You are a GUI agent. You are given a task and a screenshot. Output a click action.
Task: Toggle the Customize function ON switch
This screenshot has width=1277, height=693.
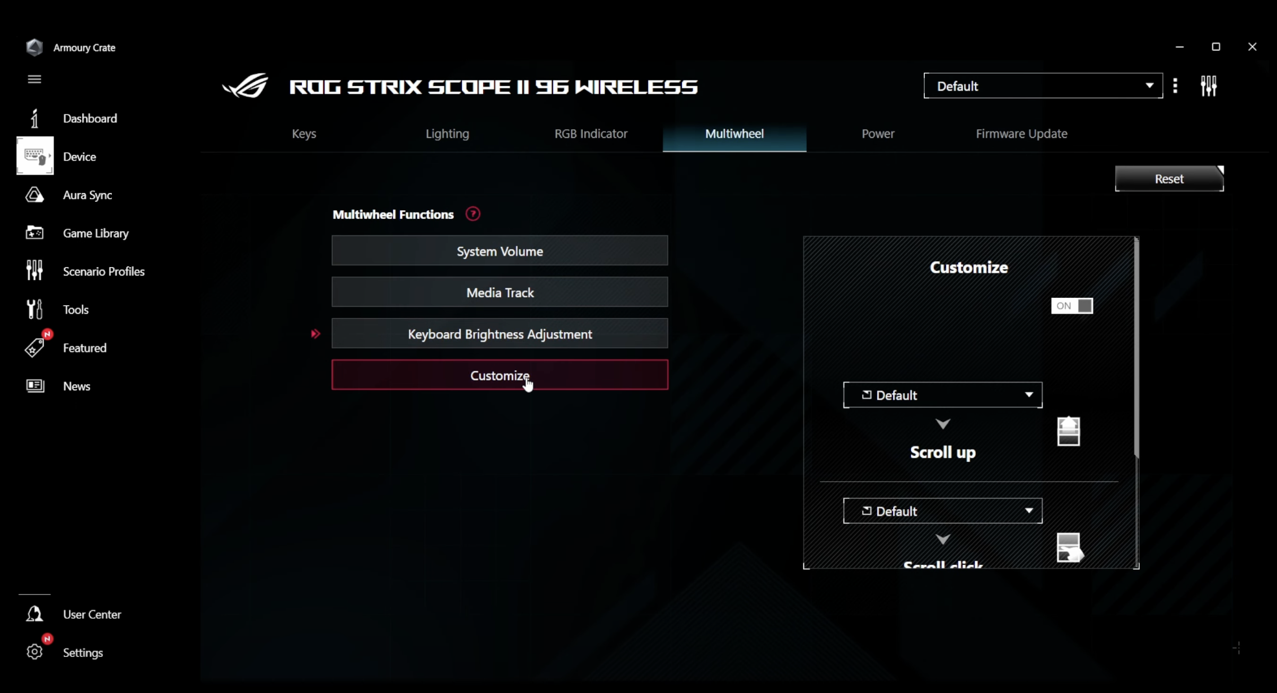coord(1072,306)
